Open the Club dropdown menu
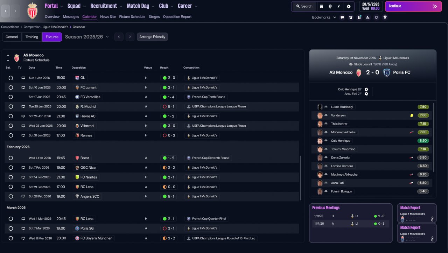Image resolution: width=448 pixels, height=253 pixels. (166, 6)
